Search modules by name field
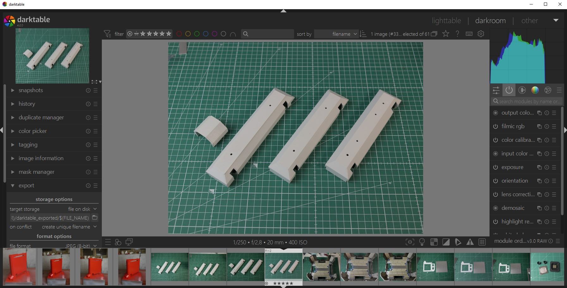Viewport: 567px width, 288px height. tap(527, 101)
